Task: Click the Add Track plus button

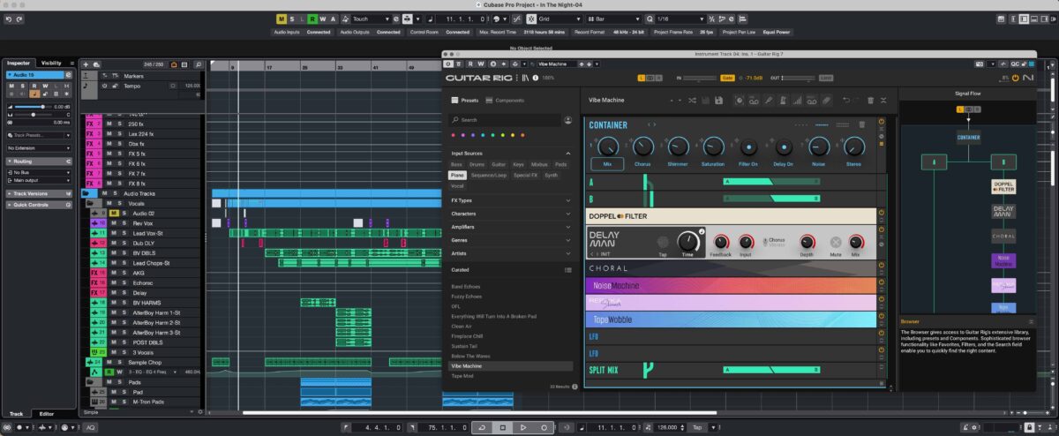Action: point(86,64)
